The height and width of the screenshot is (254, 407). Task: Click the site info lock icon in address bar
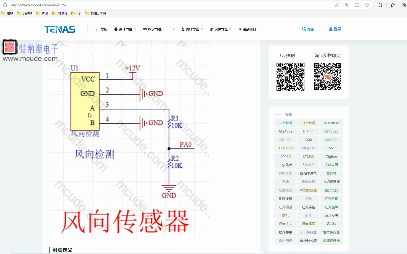click(5, 5)
